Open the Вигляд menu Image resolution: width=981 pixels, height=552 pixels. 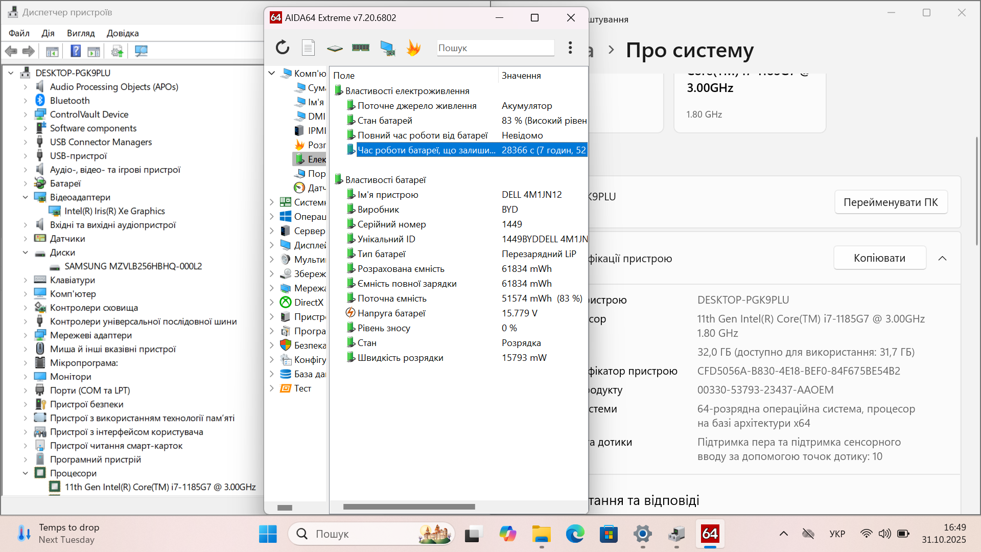point(81,33)
